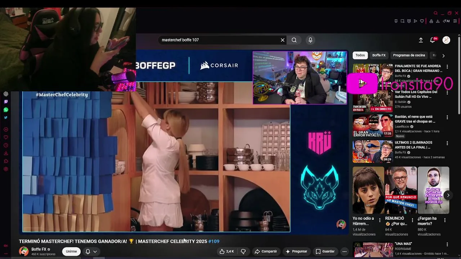Open options for Bastián, el nene video
This screenshot has height=259, width=461.
(447, 117)
